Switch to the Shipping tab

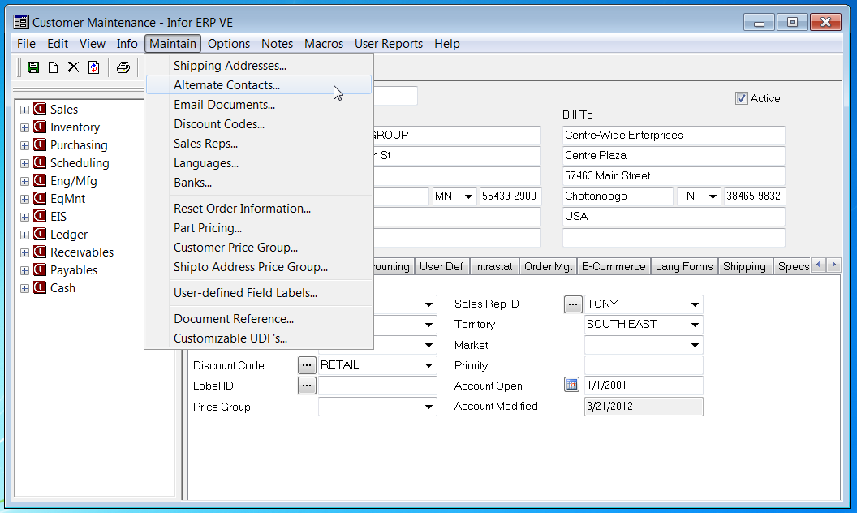coord(744,266)
